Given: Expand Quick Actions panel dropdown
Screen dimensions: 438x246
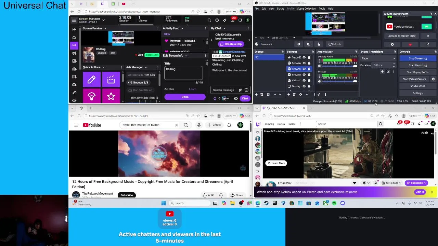Looking at the screenshot, I should pyautogui.click(x=103, y=68).
